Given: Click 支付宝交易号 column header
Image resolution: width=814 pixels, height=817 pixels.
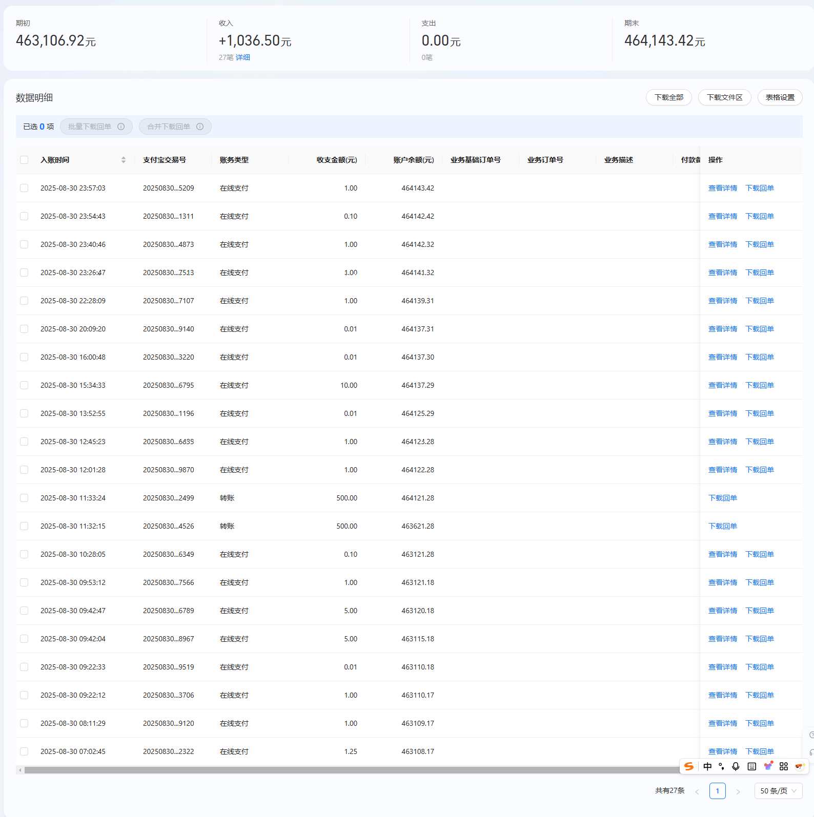Looking at the screenshot, I should (165, 160).
